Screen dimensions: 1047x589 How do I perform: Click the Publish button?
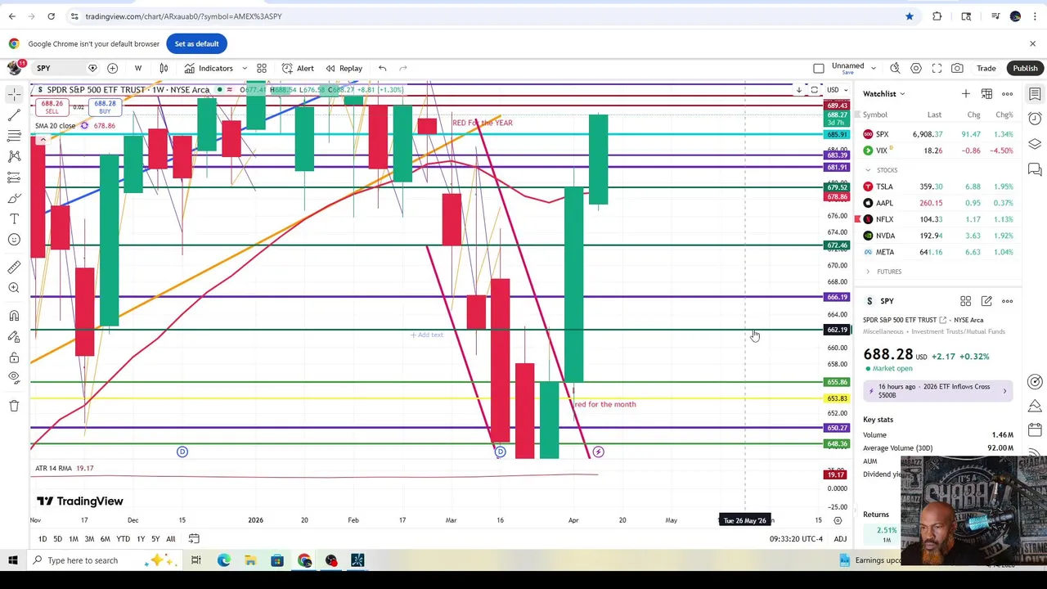point(1025,68)
